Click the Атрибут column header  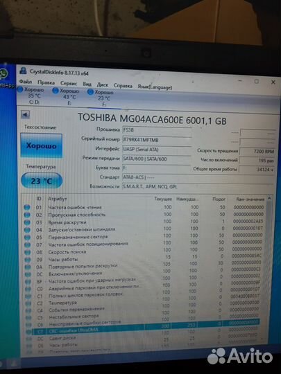[x=58, y=199]
